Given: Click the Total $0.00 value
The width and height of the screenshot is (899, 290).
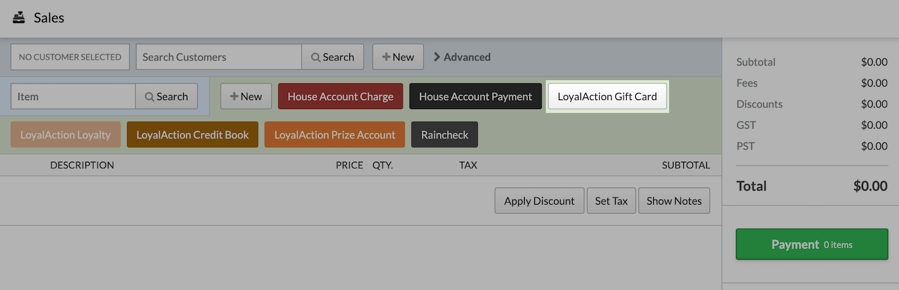Looking at the screenshot, I should [x=870, y=186].
